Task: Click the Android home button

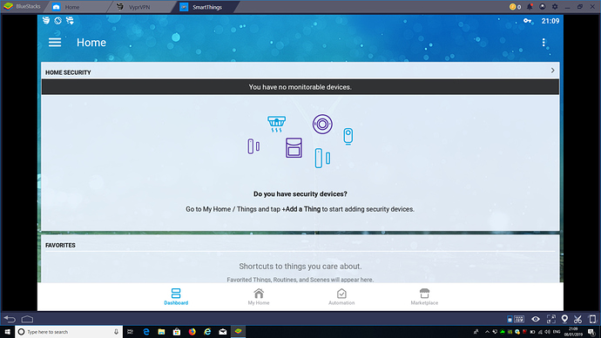Action: [27, 319]
